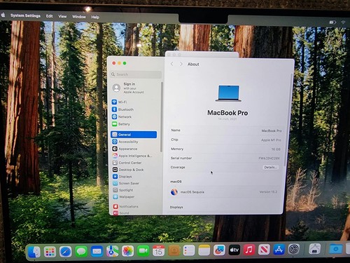
Task: Launch Freeform from the Dock
Action: (219, 250)
